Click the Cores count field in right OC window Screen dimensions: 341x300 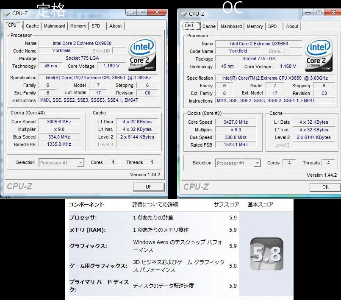tap(289, 163)
